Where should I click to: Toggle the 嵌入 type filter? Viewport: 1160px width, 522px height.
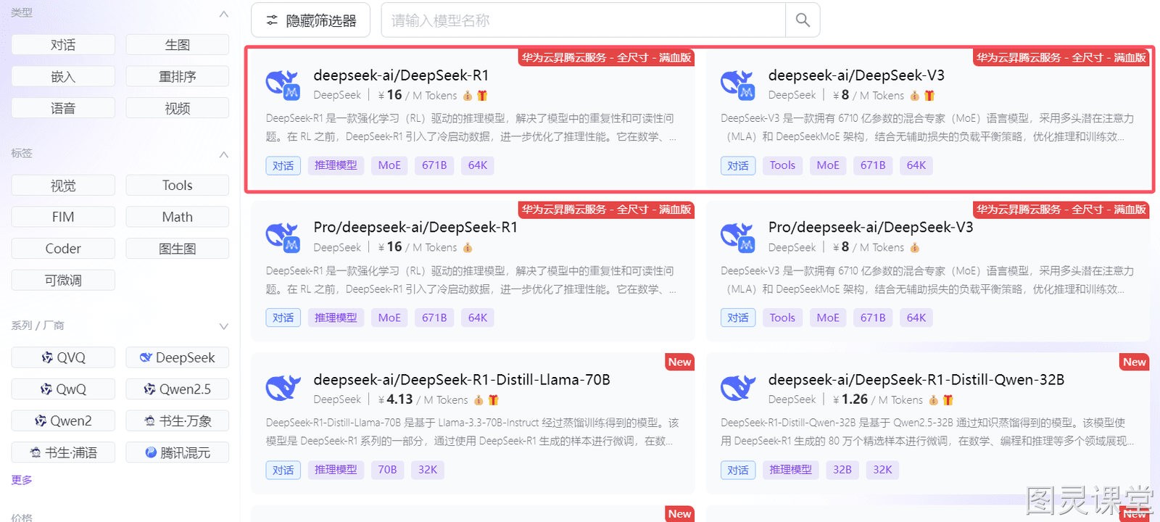coord(63,76)
